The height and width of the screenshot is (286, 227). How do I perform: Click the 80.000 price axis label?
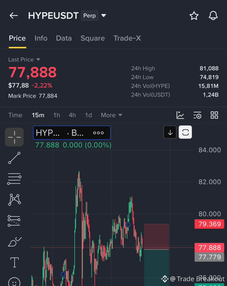pyautogui.click(x=209, y=214)
